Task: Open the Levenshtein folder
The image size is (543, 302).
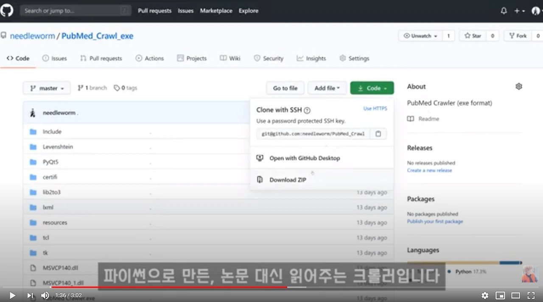Action: coord(58,147)
